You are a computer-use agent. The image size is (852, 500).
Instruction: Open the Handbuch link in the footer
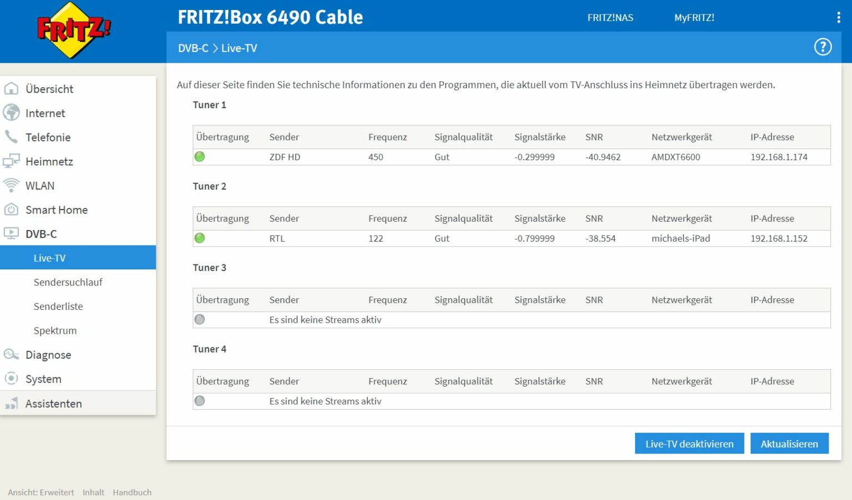pos(132,492)
